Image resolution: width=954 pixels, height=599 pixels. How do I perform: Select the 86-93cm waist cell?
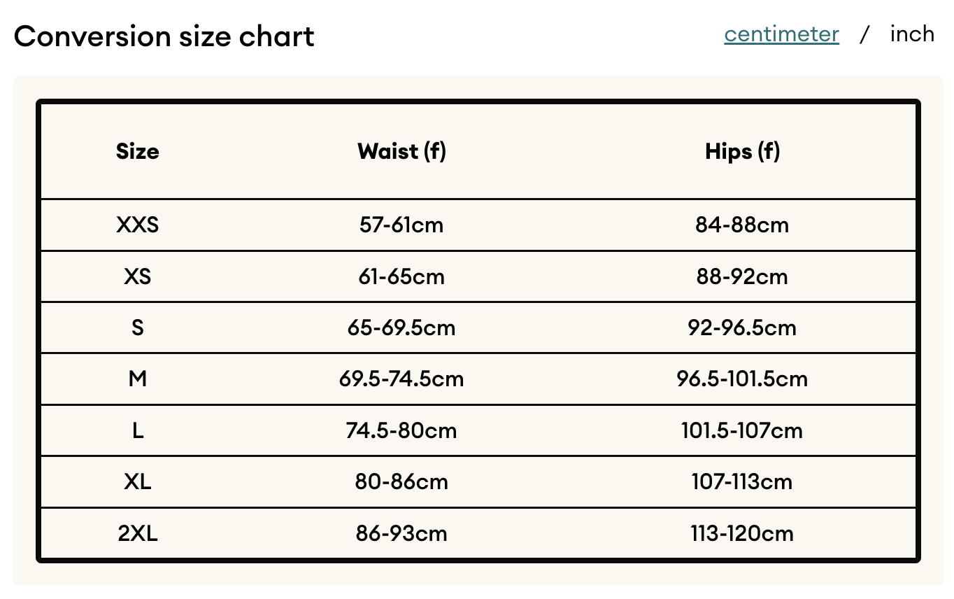pos(401,533)
